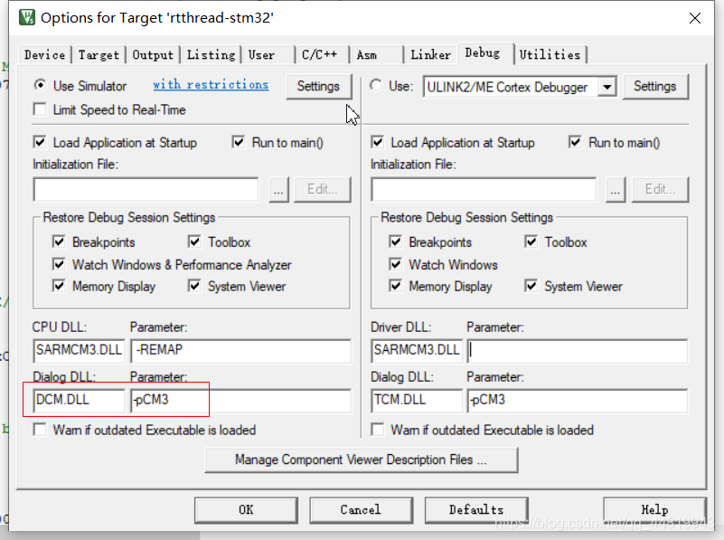Click the DCM.DLL dialog DLL field
Screen dimensions: 724x540
click(x=79, y=401)
